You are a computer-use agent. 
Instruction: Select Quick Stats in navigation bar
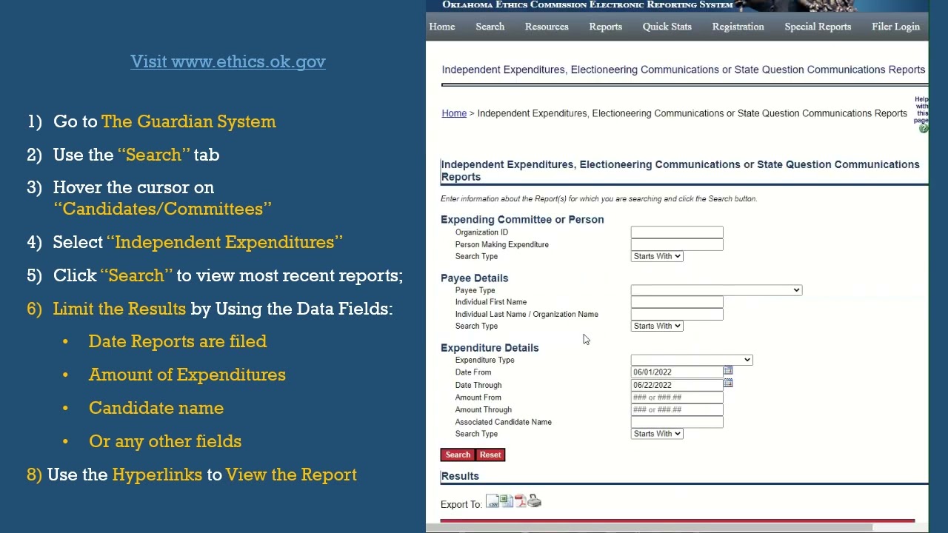pyautogui.click(x=667, y=27)
